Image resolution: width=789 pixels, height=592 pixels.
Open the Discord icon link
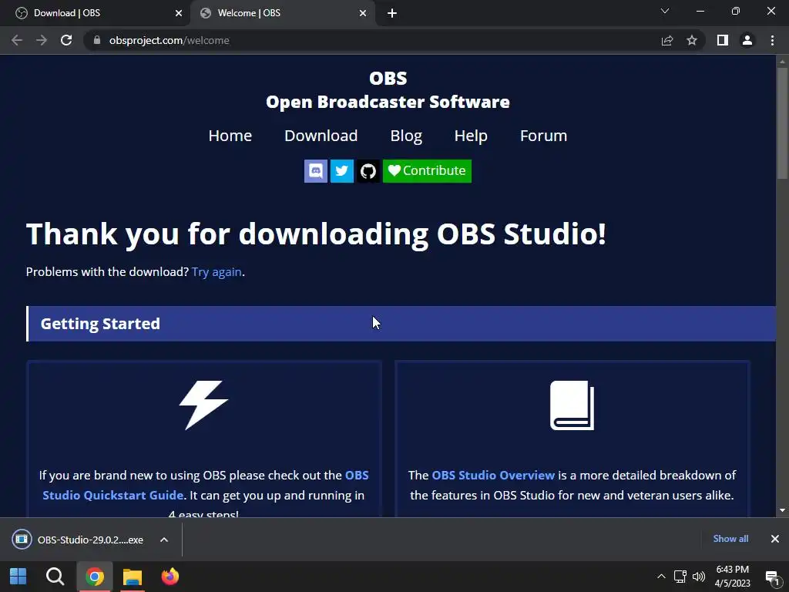click(x=315, y=171)
